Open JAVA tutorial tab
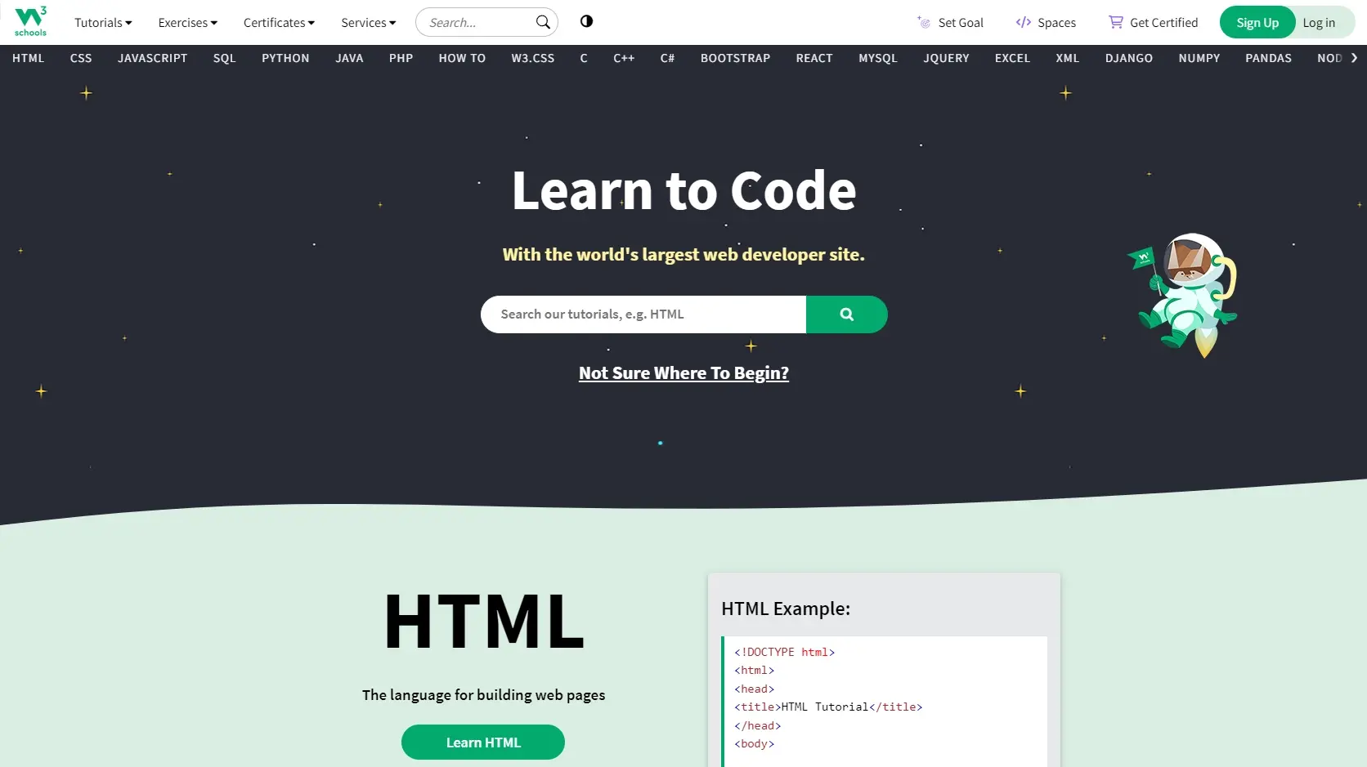Image resolution: width=1367 pixels, height=767 pixels. (x=349, y=58)
